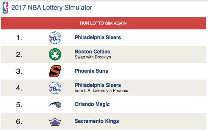This screenshot has width=208, height=130.
Task: Click the Orlando Magic logo
Action: coord(55,104)
